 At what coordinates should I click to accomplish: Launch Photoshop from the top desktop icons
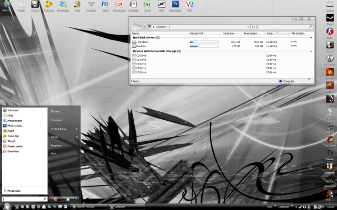pos(175,6)
